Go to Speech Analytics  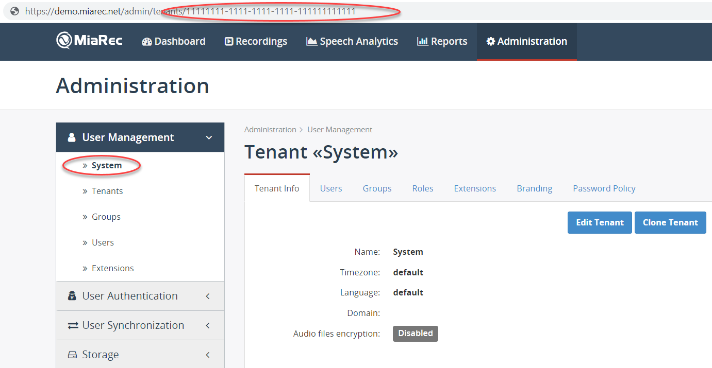pyautogui.click(x=352, y=41)
